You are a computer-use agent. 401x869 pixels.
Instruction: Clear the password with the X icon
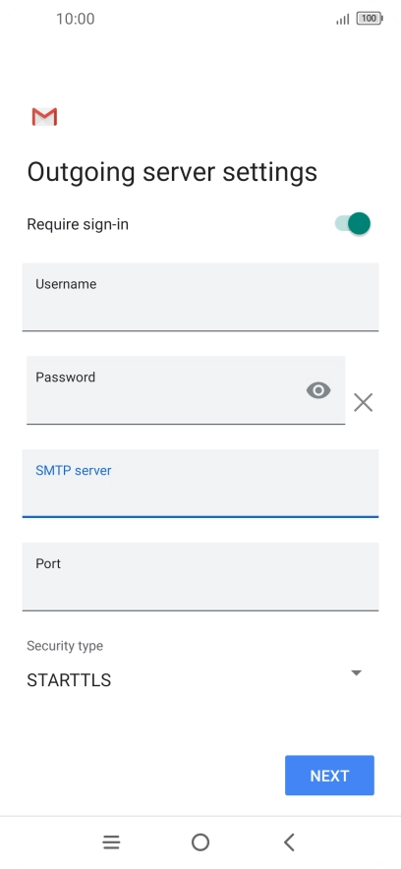pyautogui.click(x=364, y=402)
